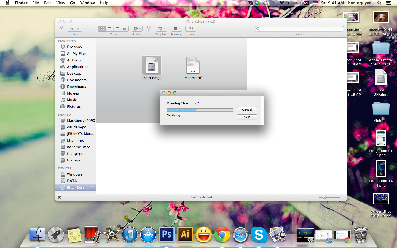397x248 pixels.
Task: Click the Finder search field
Action: coord(299,29)
